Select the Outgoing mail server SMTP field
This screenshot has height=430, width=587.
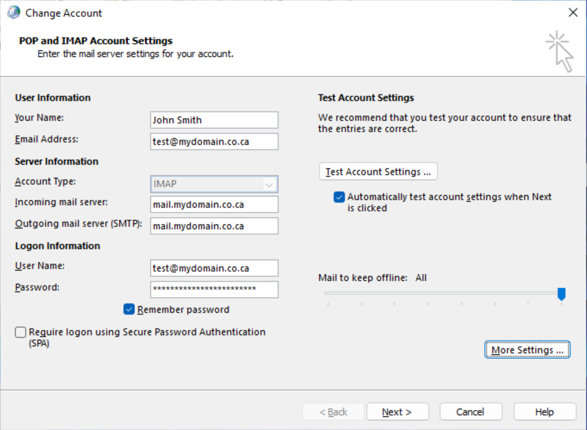214,226
